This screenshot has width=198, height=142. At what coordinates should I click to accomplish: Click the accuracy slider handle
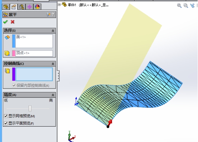click(x=30, y=108)
